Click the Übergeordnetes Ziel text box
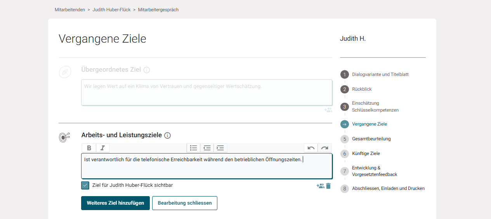 click(206, 92)
